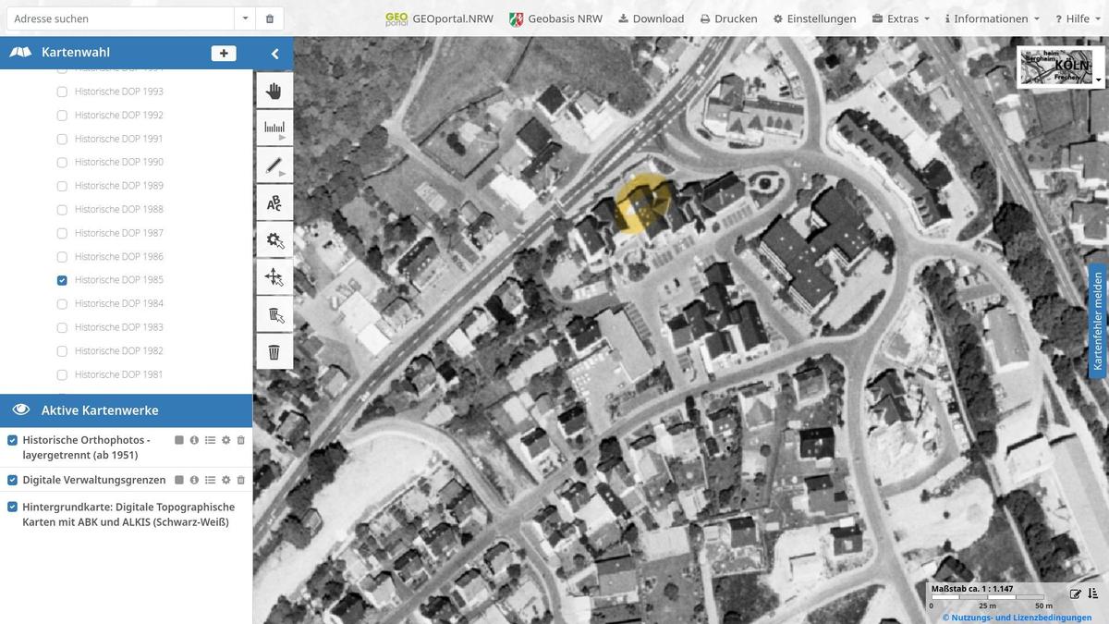Uncheck Historische DOP 1985
The height and width of the screenshot is (624, 1109).
pos(62,280)
